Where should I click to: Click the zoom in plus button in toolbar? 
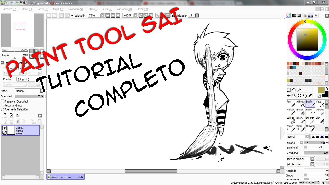click(x=113, y=15)
